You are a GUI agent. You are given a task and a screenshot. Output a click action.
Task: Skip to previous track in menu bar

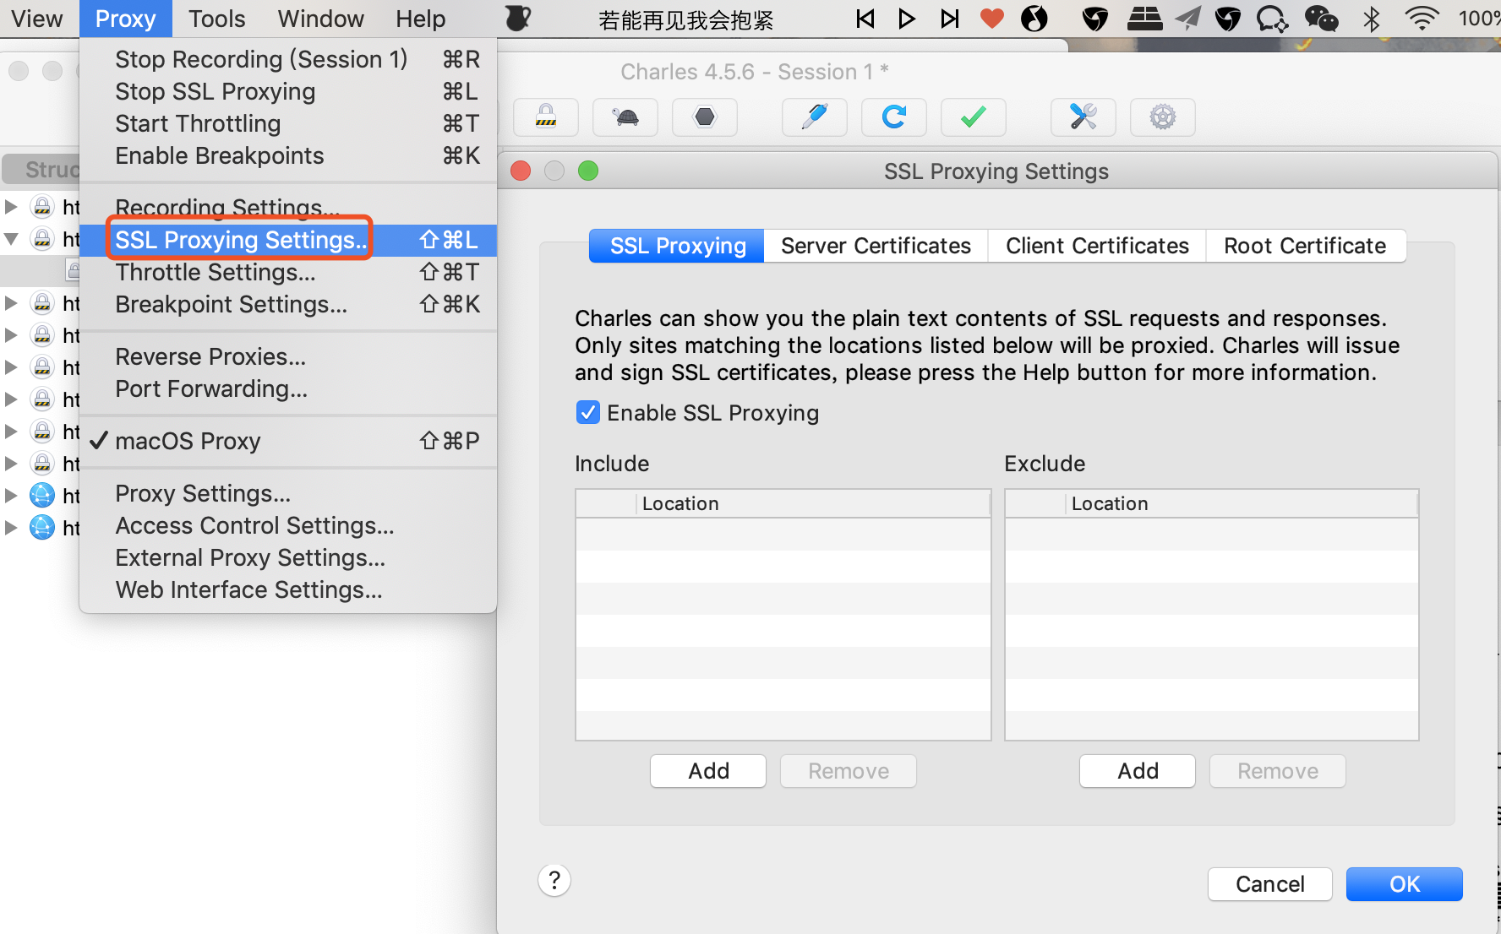click(x=865, y=19)
